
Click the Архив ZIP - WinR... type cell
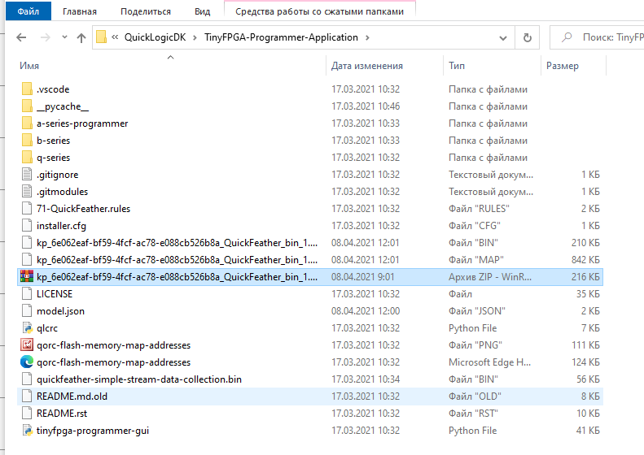click(x=490, y=277)
